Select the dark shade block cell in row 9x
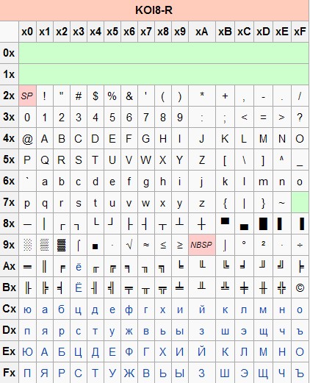This screenshot has width=310, height=383. coord(62,245)
